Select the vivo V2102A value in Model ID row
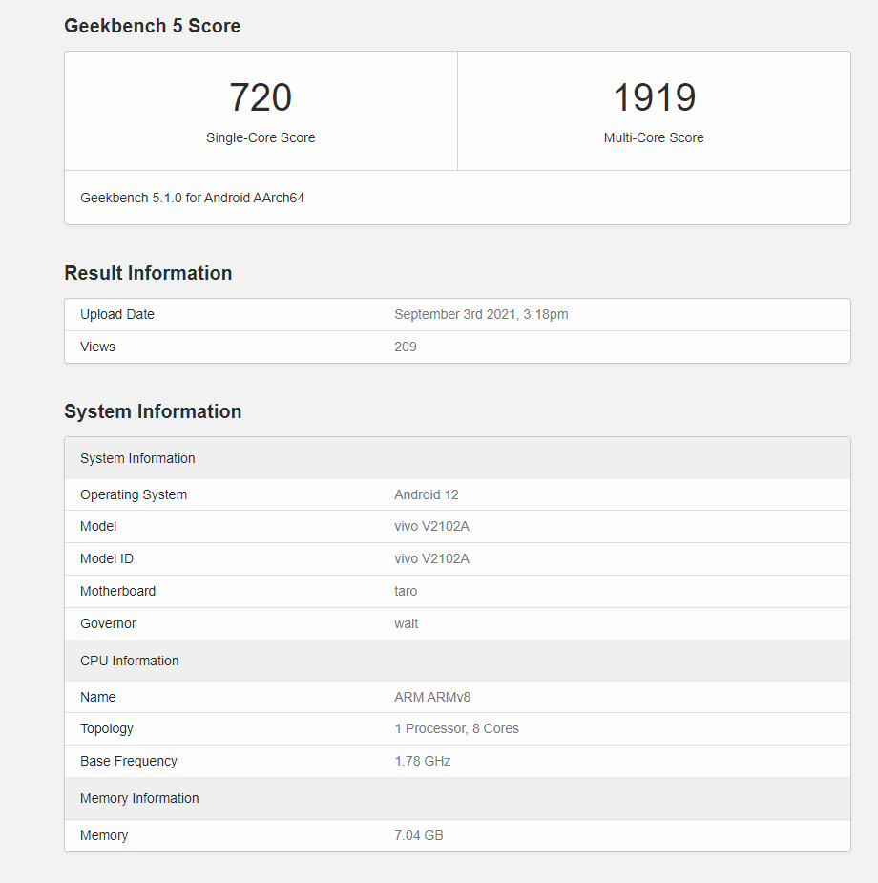This screenshot has height=883, width=878. (x=431, y=558)
